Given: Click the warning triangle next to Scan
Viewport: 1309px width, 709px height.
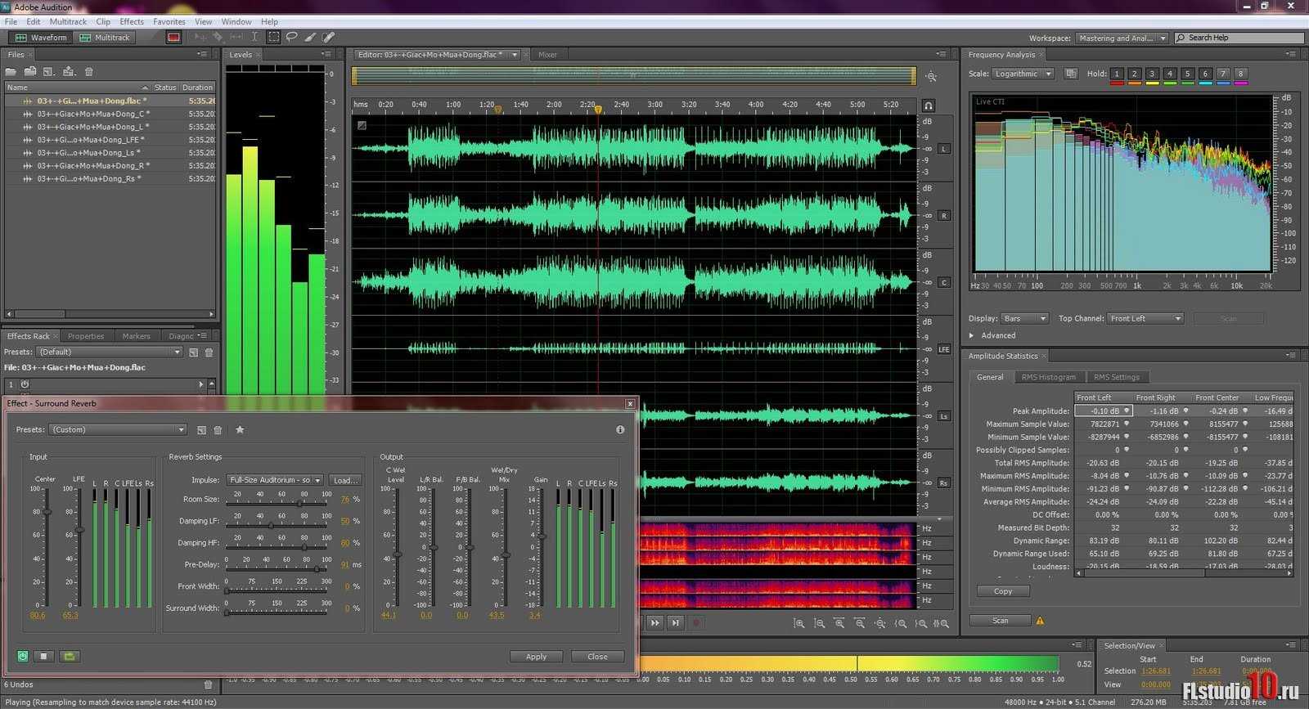Looking at the screenshot, I should (x=1040, y=621).
